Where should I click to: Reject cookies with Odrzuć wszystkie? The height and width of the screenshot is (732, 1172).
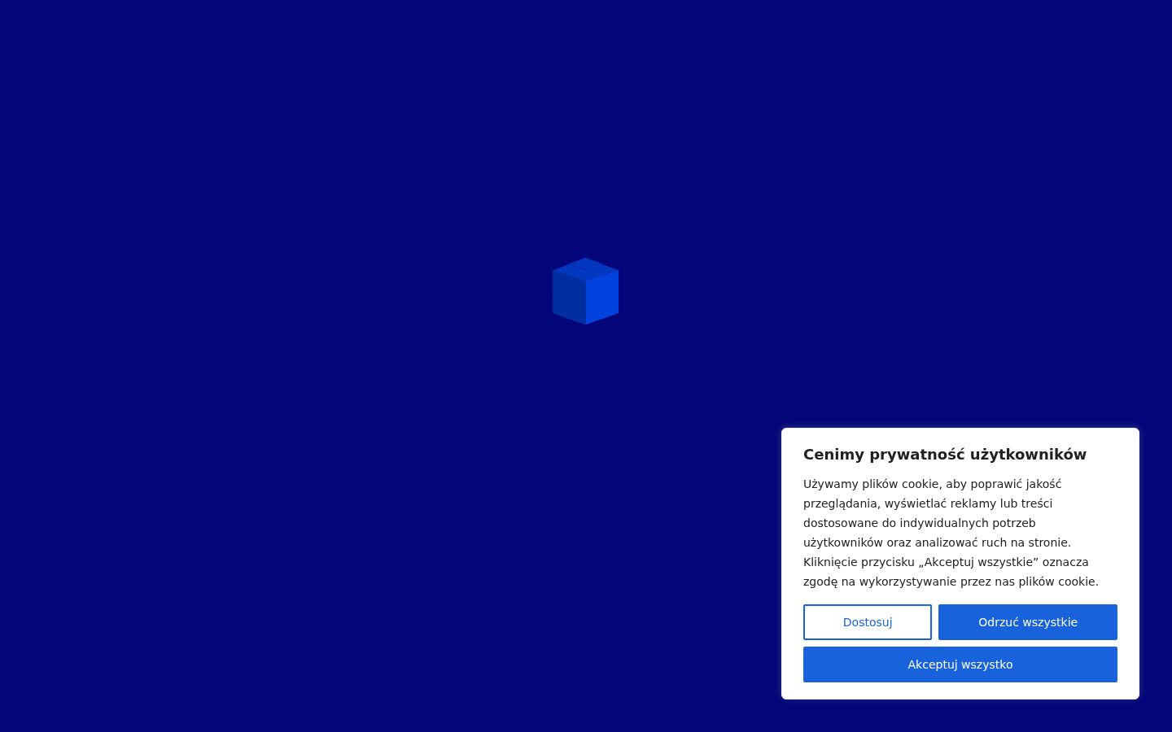(x=1027, y=622)
